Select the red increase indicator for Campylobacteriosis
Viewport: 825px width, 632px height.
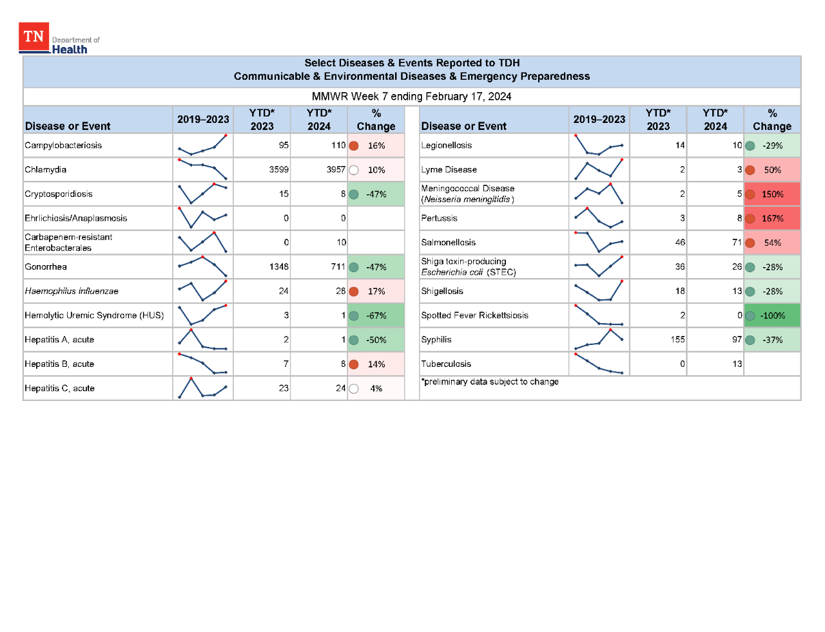(x=354, y=145)
